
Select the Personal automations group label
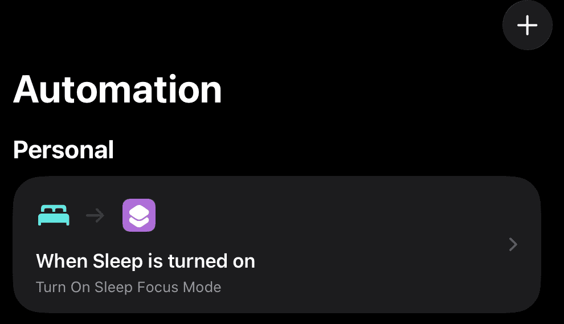[x=64, y=150]
